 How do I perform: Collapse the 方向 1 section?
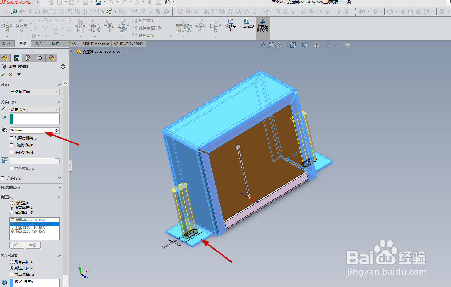[60, 102]
